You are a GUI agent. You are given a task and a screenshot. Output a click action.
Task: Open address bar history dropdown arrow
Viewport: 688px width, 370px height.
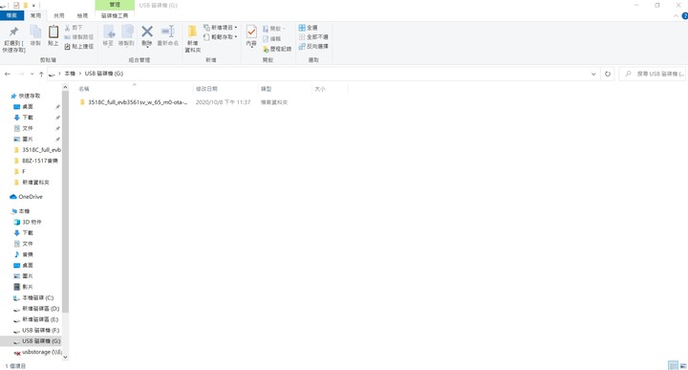pos(593,74)
